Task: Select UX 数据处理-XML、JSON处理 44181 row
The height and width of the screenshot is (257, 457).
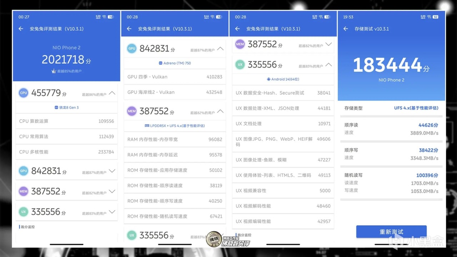Action: (x=283, y=108)
